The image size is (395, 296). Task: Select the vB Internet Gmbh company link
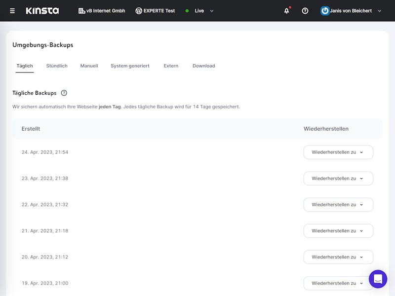click(102, 11)
